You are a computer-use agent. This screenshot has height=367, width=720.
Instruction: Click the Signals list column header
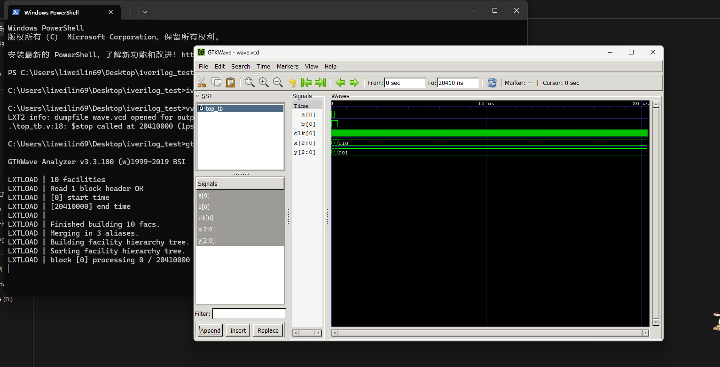click(x=240, y=183)
